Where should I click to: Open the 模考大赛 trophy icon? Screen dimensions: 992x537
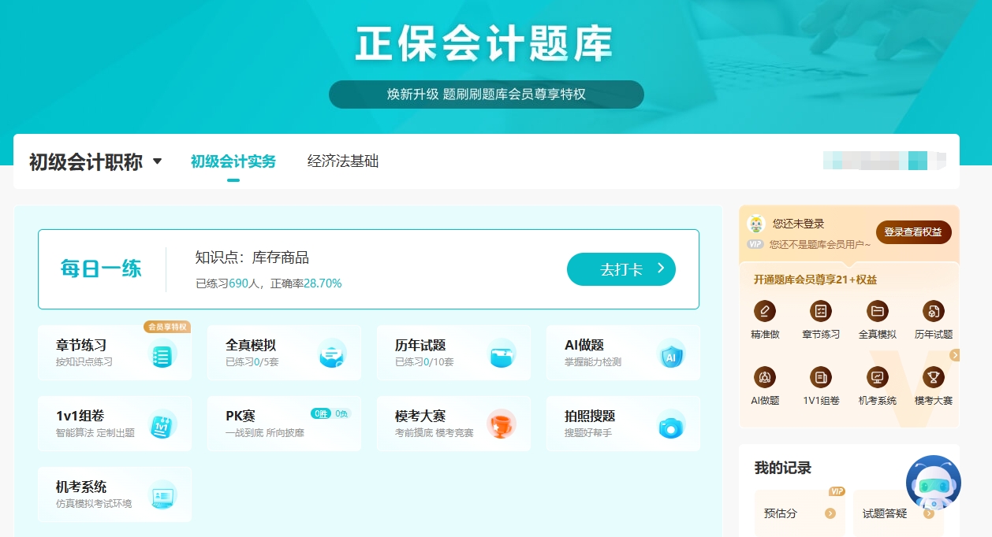point(502,425)
